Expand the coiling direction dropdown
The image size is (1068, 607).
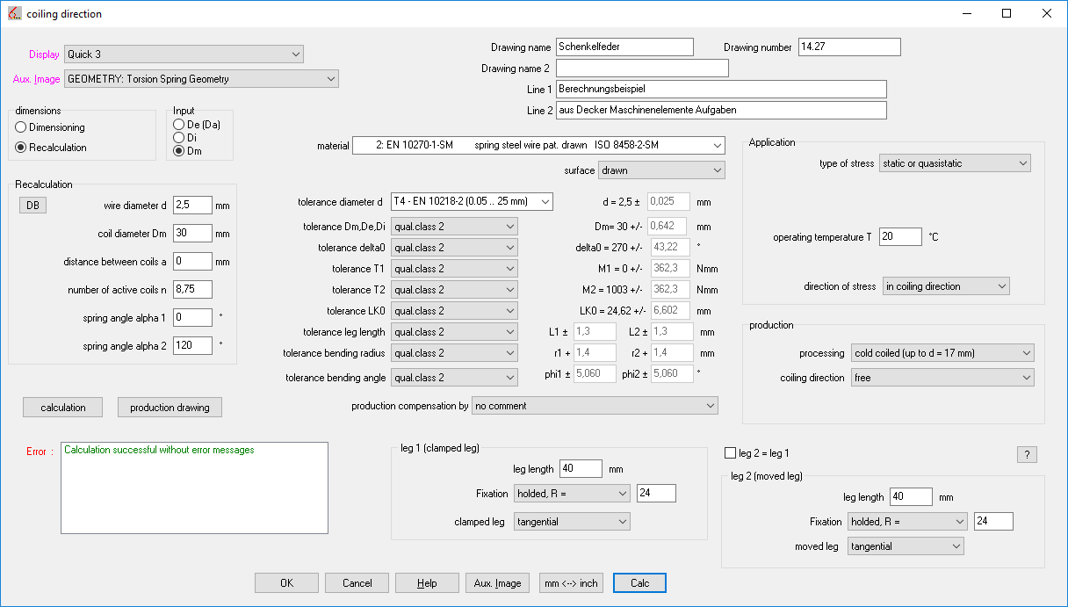coord(942,378)
